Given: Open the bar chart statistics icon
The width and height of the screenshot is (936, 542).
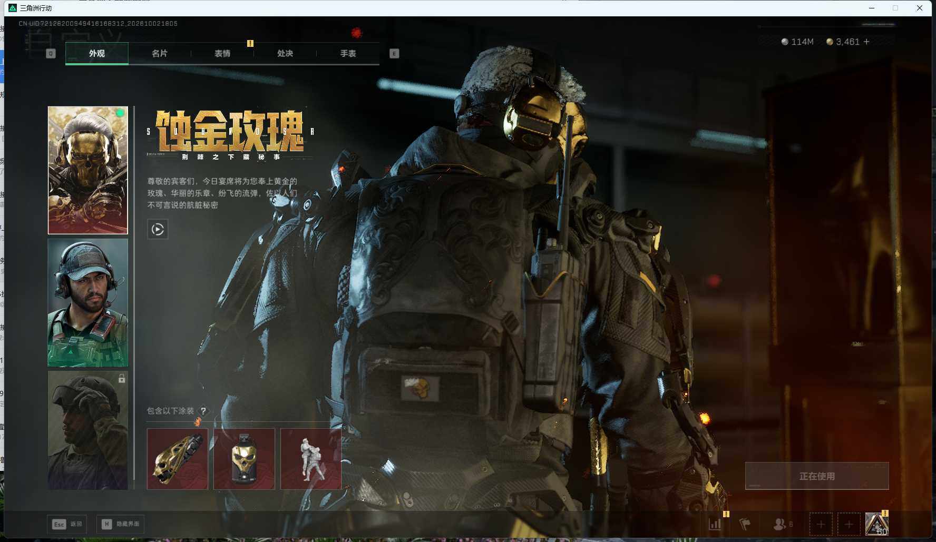Looking at the screenshot, I should click(x=715, y=524).
